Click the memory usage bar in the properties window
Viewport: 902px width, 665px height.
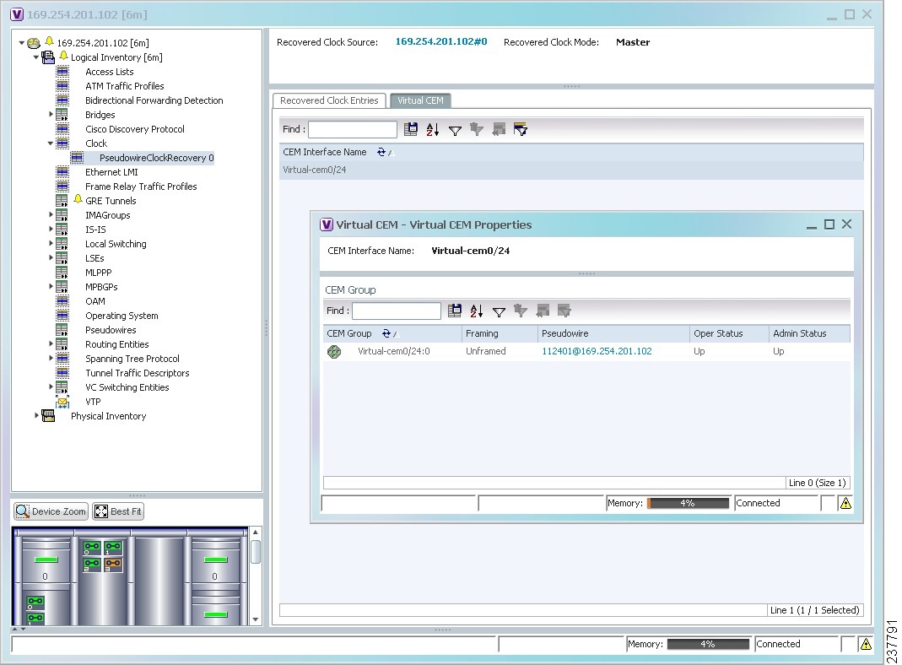pos(688,503)
